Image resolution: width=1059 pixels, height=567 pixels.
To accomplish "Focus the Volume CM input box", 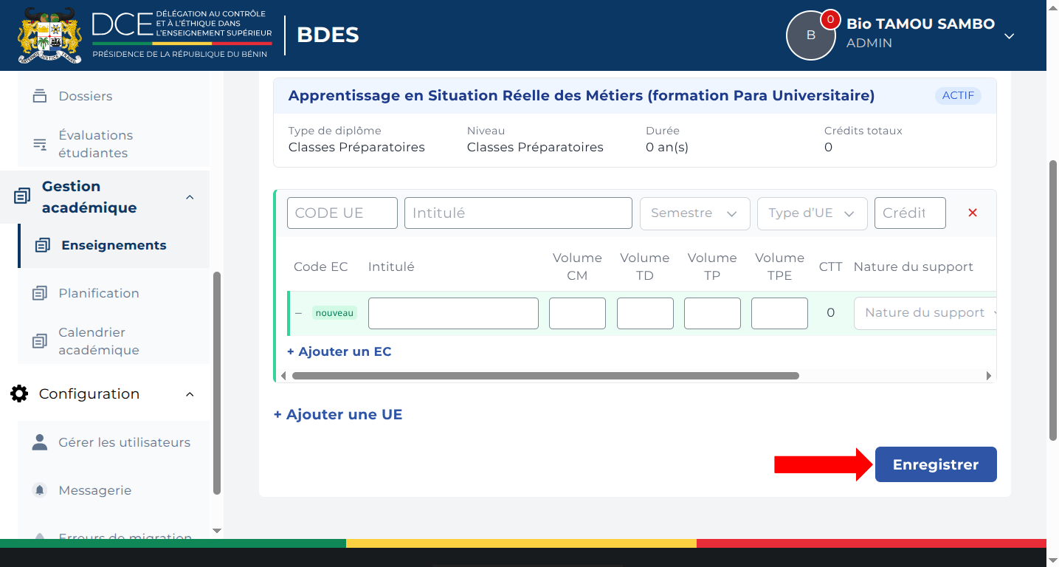I will [577, 313].
